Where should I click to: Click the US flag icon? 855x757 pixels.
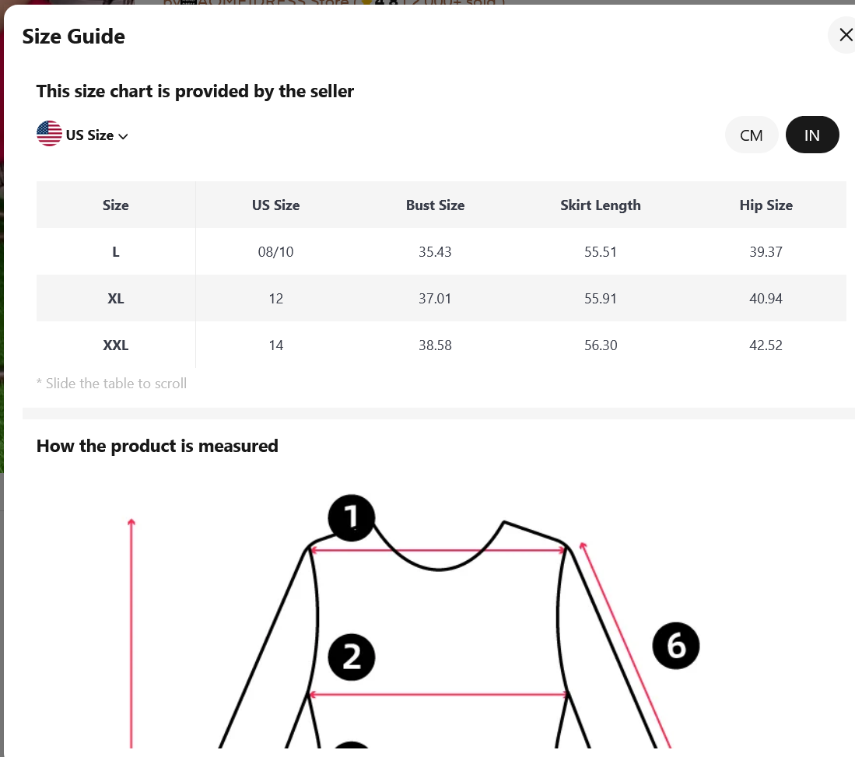[x=49, y=134]
